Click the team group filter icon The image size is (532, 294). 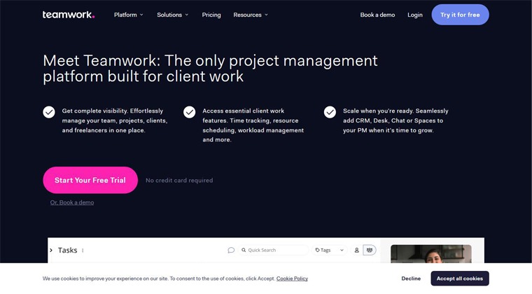tap(370, 251)
